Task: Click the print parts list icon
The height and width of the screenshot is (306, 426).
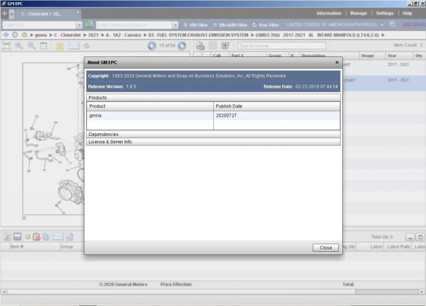Action: [201, 46]
